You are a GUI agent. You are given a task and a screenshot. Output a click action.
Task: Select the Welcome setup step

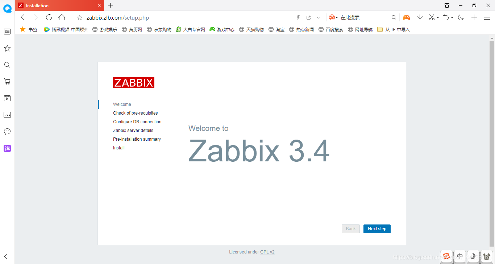click(122, 104)
